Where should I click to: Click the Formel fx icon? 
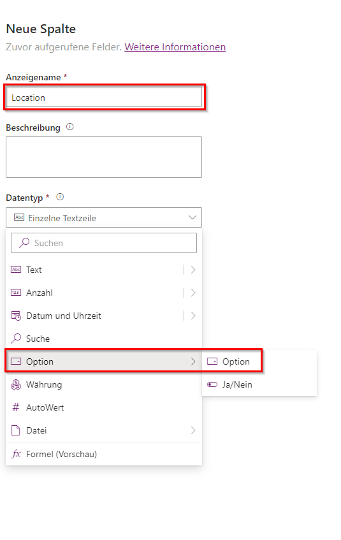coord(16,454)
